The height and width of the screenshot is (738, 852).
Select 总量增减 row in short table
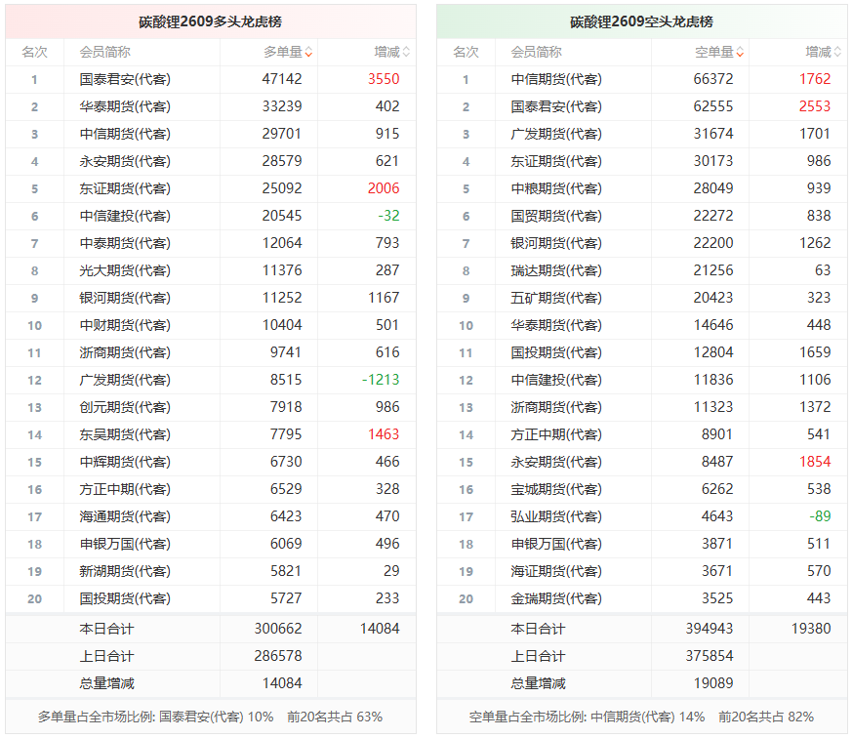tap(642, 683)
